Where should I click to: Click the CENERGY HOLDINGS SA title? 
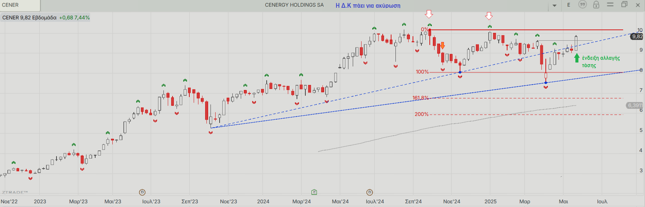[294, 5]
